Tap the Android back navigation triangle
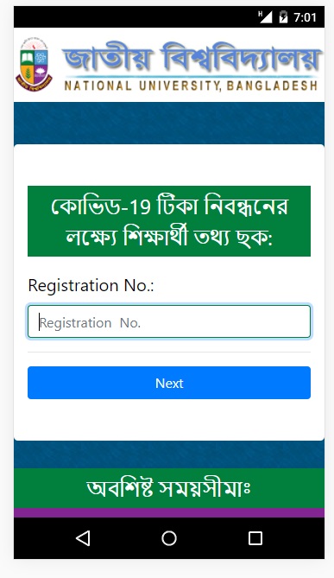The image size is (334, 578). 83,538
